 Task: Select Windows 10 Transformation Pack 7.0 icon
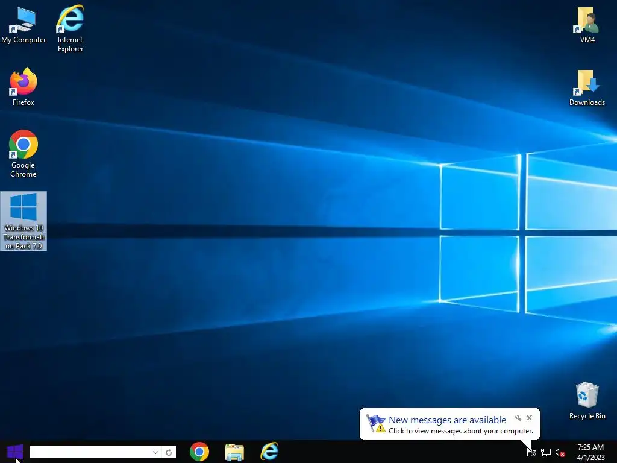coord(23,221)
